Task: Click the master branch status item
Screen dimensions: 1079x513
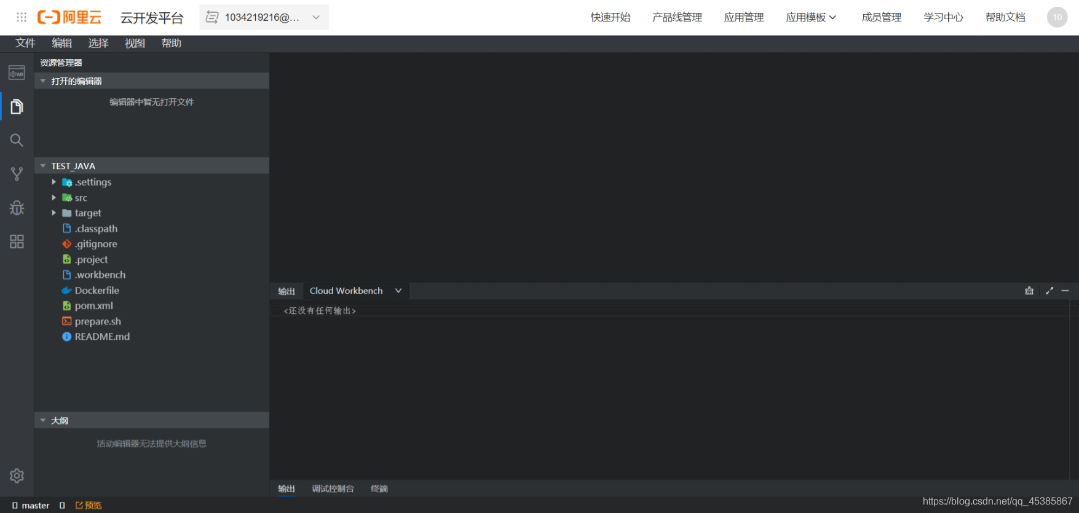Action: pos(31,505)
